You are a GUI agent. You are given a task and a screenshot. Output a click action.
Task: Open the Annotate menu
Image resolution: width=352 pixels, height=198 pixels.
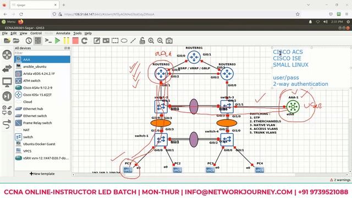click(x=63, y=33)
